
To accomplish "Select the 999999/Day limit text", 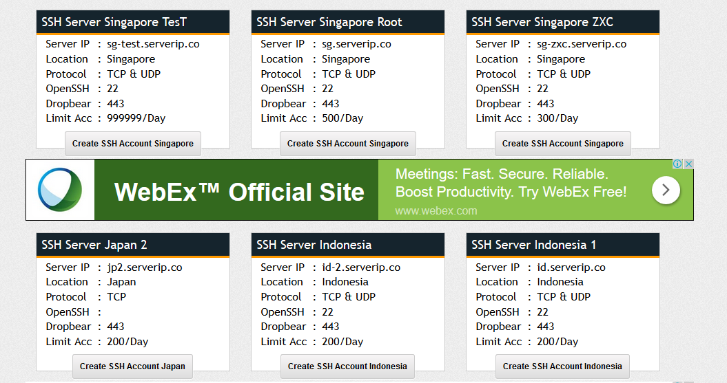I will pyautogui.click(x=136, y=118).
